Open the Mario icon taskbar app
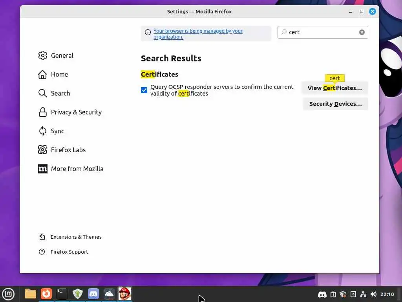This screenshot has width=402, height=302. (125, 294)
